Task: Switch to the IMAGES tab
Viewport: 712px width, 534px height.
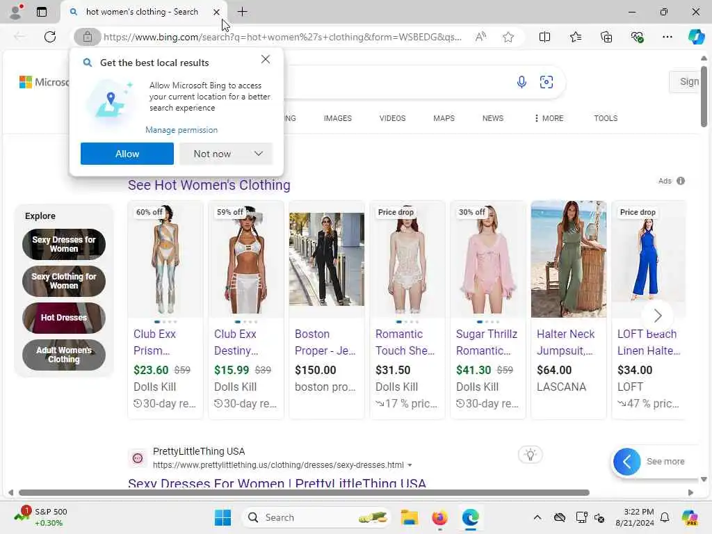Action: tap(337, 118)
